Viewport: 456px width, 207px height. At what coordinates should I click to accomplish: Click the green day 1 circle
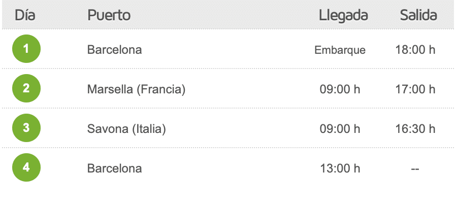point(26,49)
